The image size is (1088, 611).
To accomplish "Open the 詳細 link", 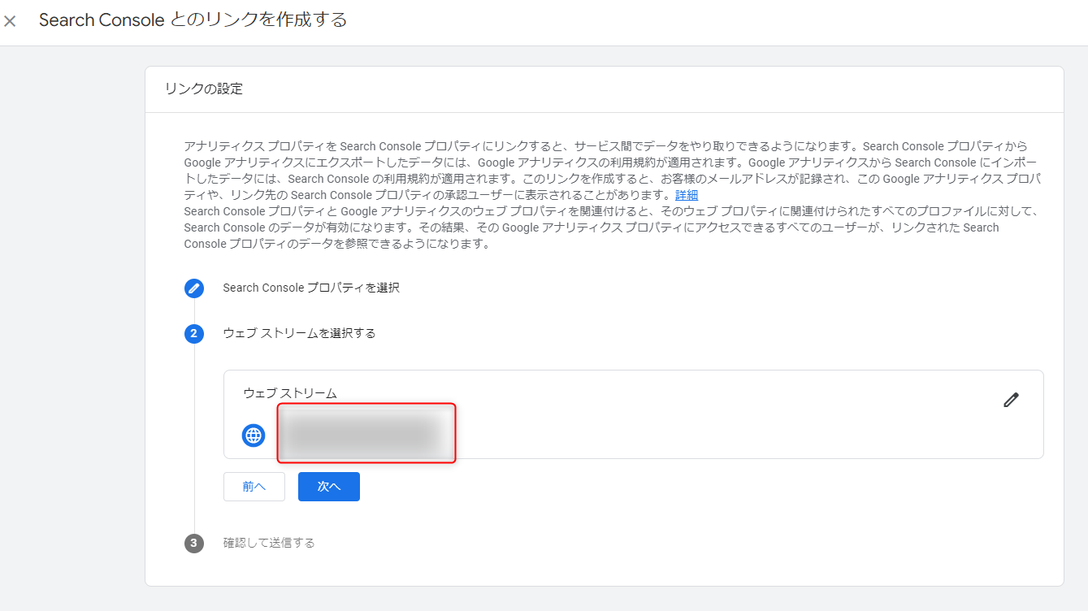I will 687,195.
